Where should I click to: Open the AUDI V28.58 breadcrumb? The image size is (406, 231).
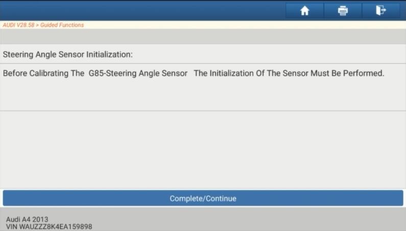(18, 25)
